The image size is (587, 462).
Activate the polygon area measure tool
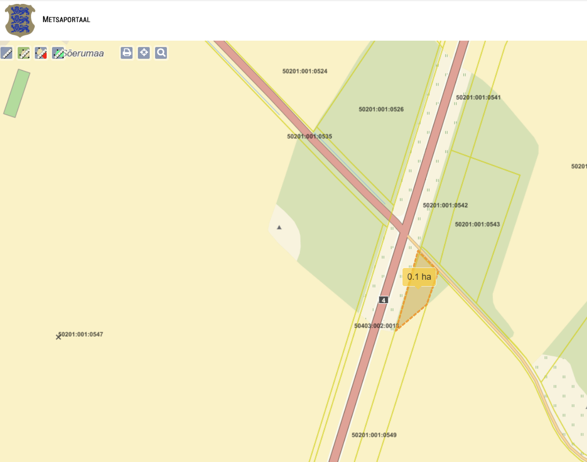pyautogui.click(x=24, y=53)
